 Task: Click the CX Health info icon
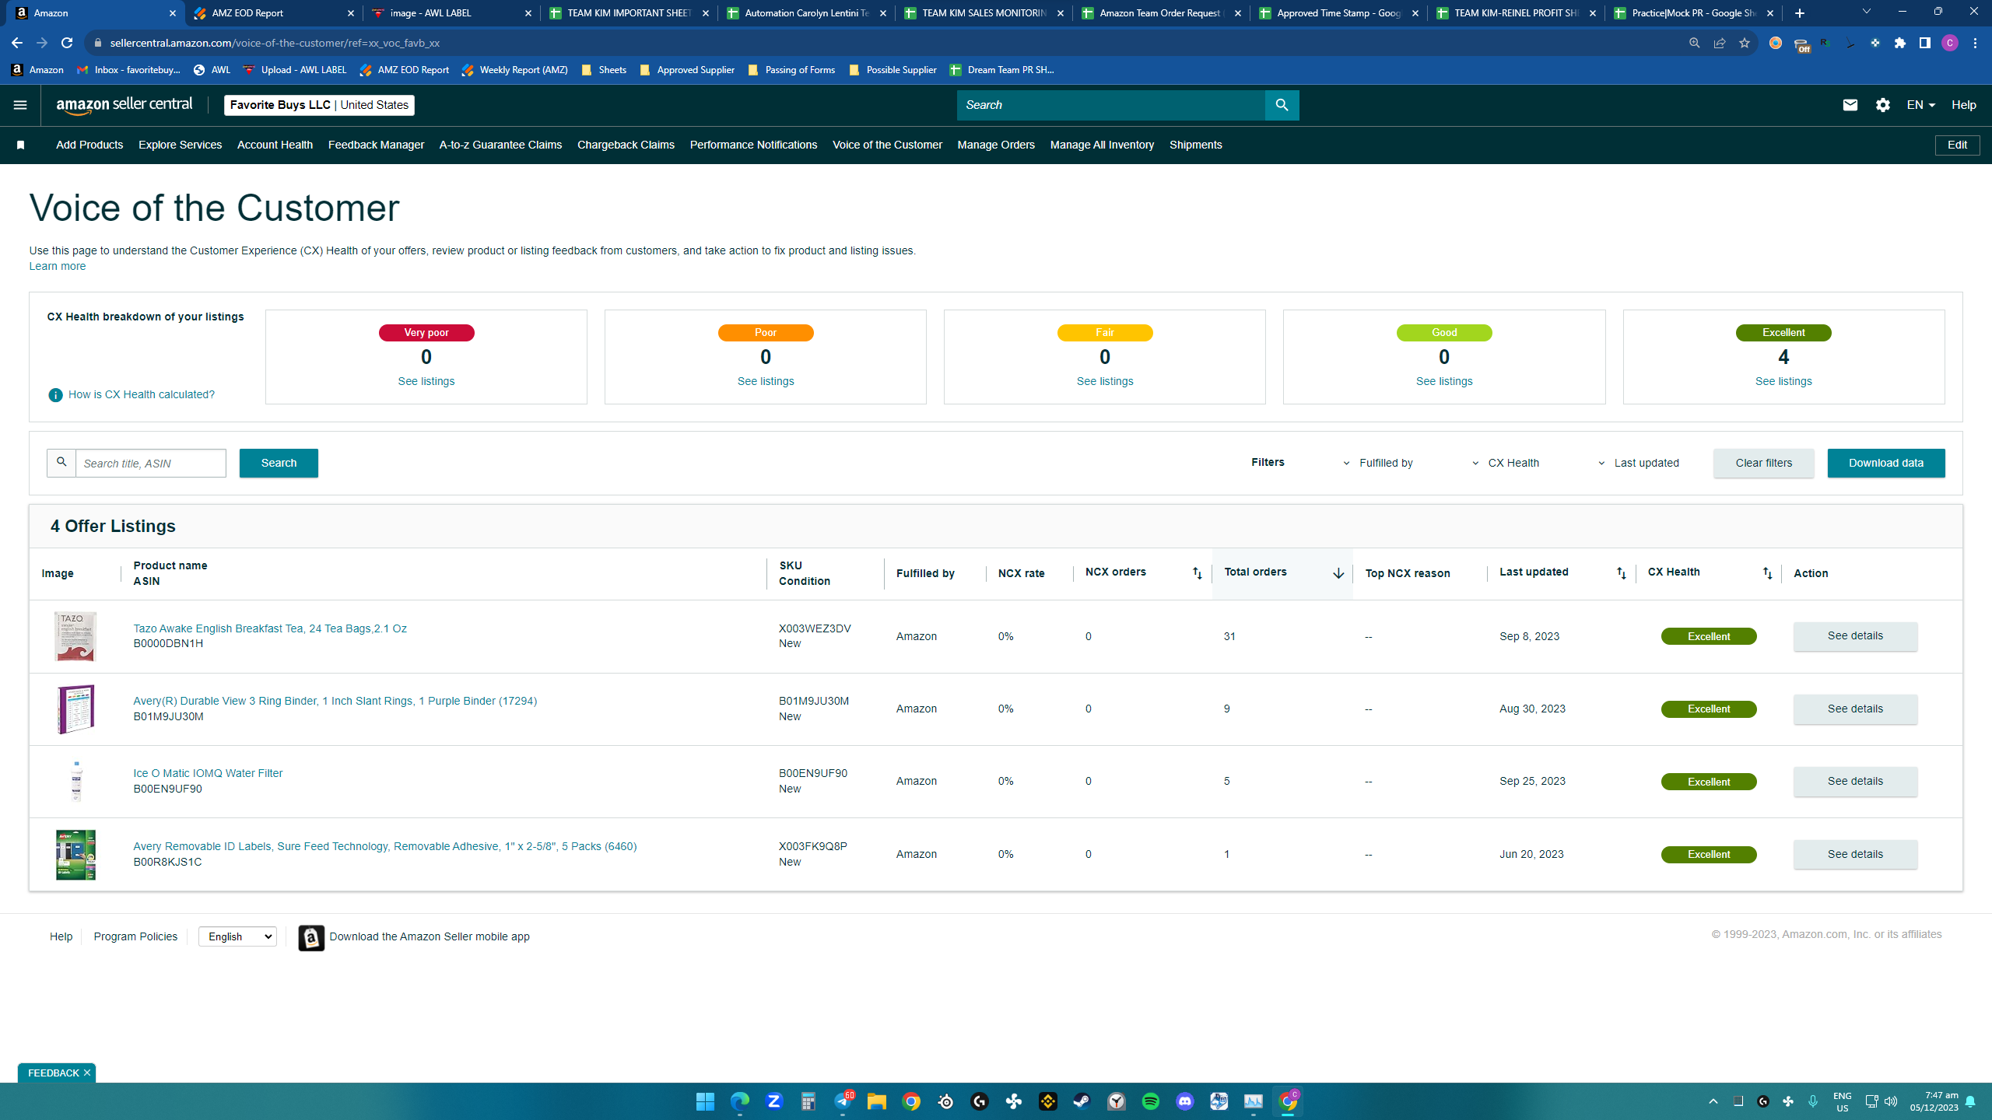[55, 395]
